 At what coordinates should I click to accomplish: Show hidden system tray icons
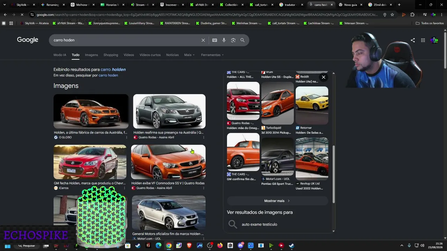(402, 246)
